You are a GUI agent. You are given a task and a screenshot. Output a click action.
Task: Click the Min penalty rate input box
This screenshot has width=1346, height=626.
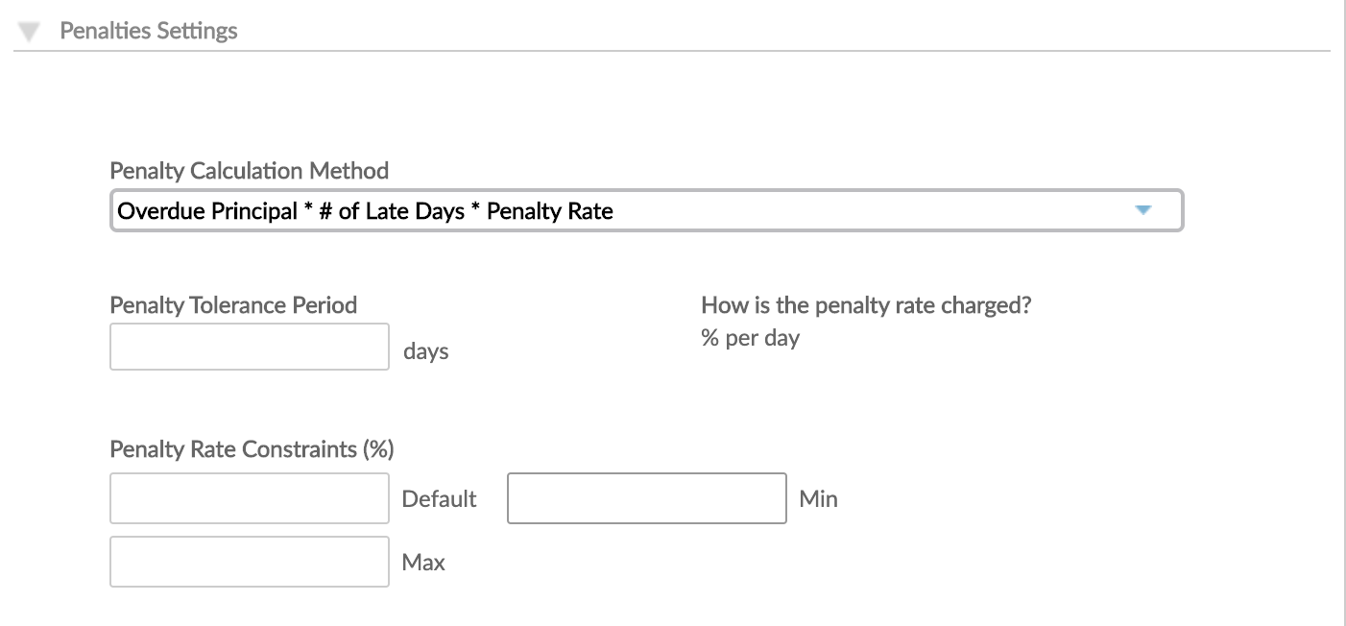(x=646, y=497)
